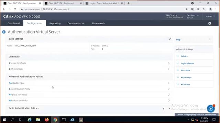Open Windows Start menu
The height and width of the screenshot is (123, 220).
[x=4, y=120]
